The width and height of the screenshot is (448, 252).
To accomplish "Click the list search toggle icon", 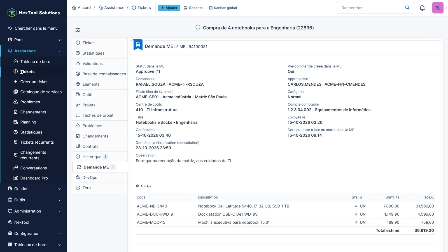I will point(78,30).
